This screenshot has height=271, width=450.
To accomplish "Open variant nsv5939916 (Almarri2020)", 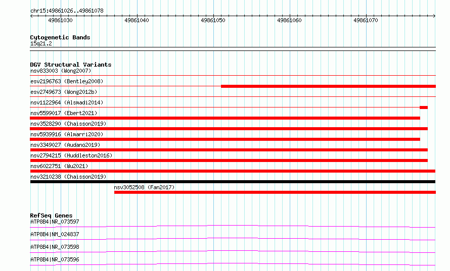I will pos(67,134).
